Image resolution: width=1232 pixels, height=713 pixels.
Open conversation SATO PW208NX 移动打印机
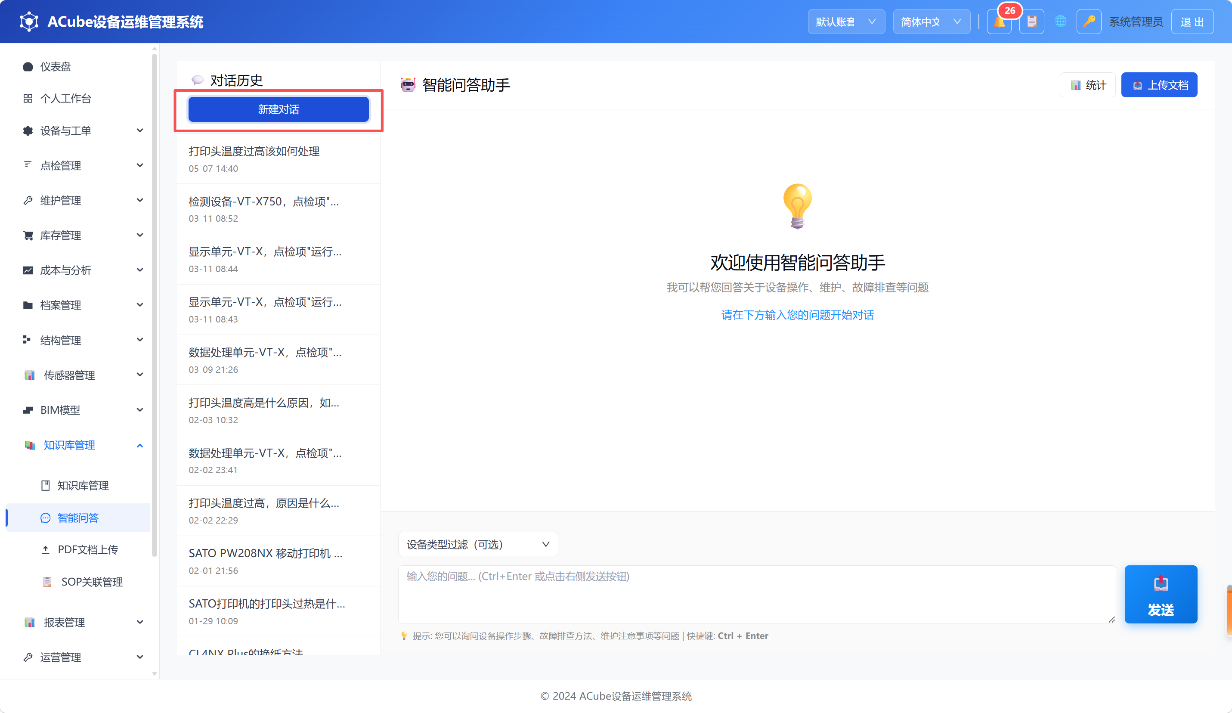278,561
